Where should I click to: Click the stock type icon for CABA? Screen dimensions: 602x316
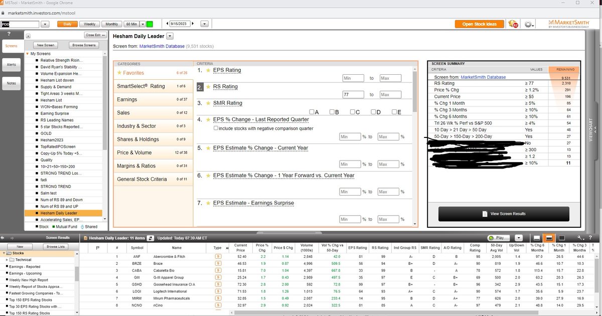pyautogui.click(x=218, y=270)
